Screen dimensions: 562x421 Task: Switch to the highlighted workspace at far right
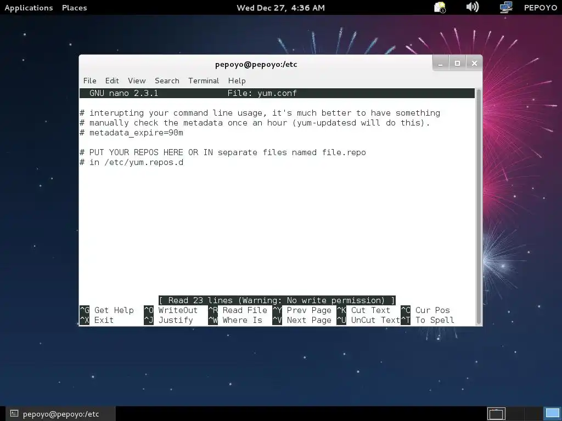[x=552, y=414]
